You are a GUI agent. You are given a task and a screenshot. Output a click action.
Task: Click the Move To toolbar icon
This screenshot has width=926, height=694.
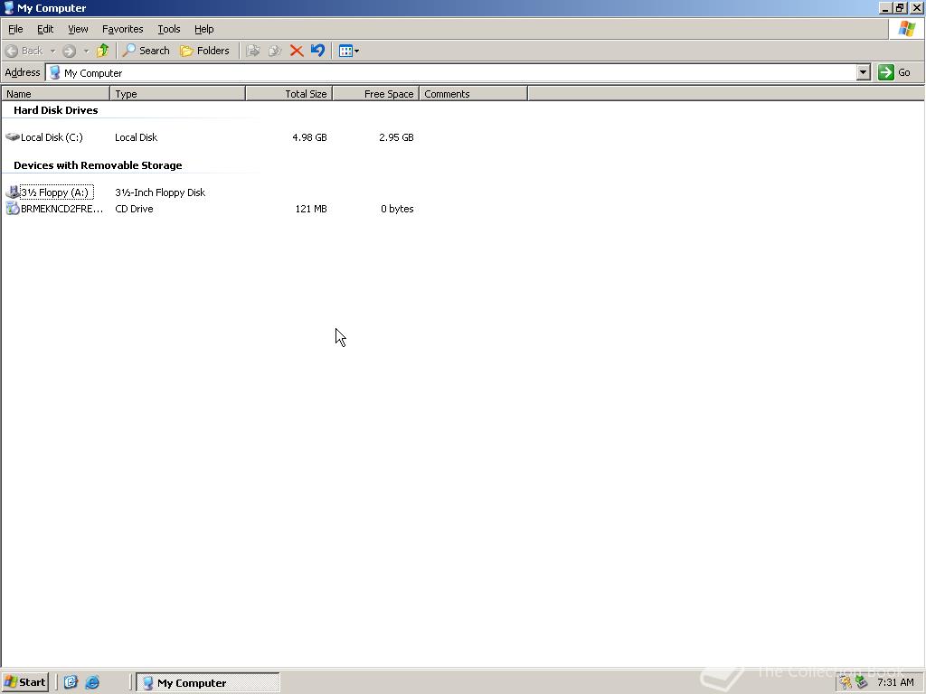(x=253, y=51)
